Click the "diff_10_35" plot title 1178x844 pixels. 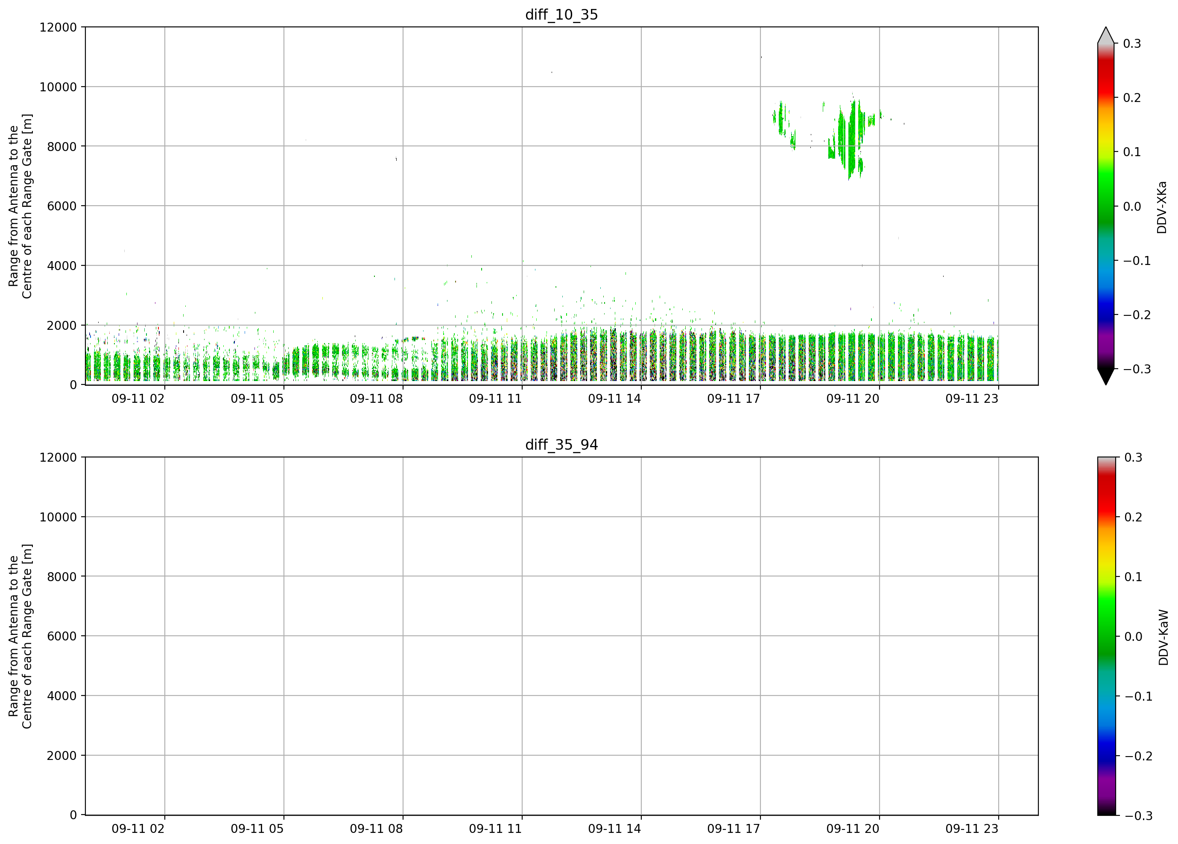(561, 15)
